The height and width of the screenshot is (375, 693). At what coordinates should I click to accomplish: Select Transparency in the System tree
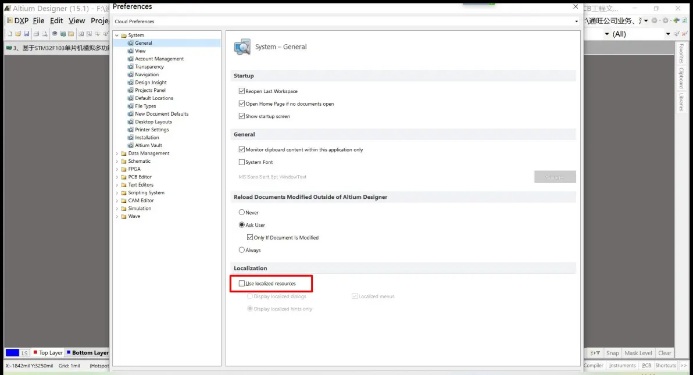(x=149, y=67)
